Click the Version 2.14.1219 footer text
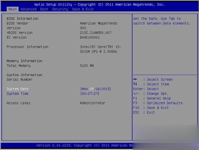This screenshot has width=199, height=150. [x=84, y=145]
